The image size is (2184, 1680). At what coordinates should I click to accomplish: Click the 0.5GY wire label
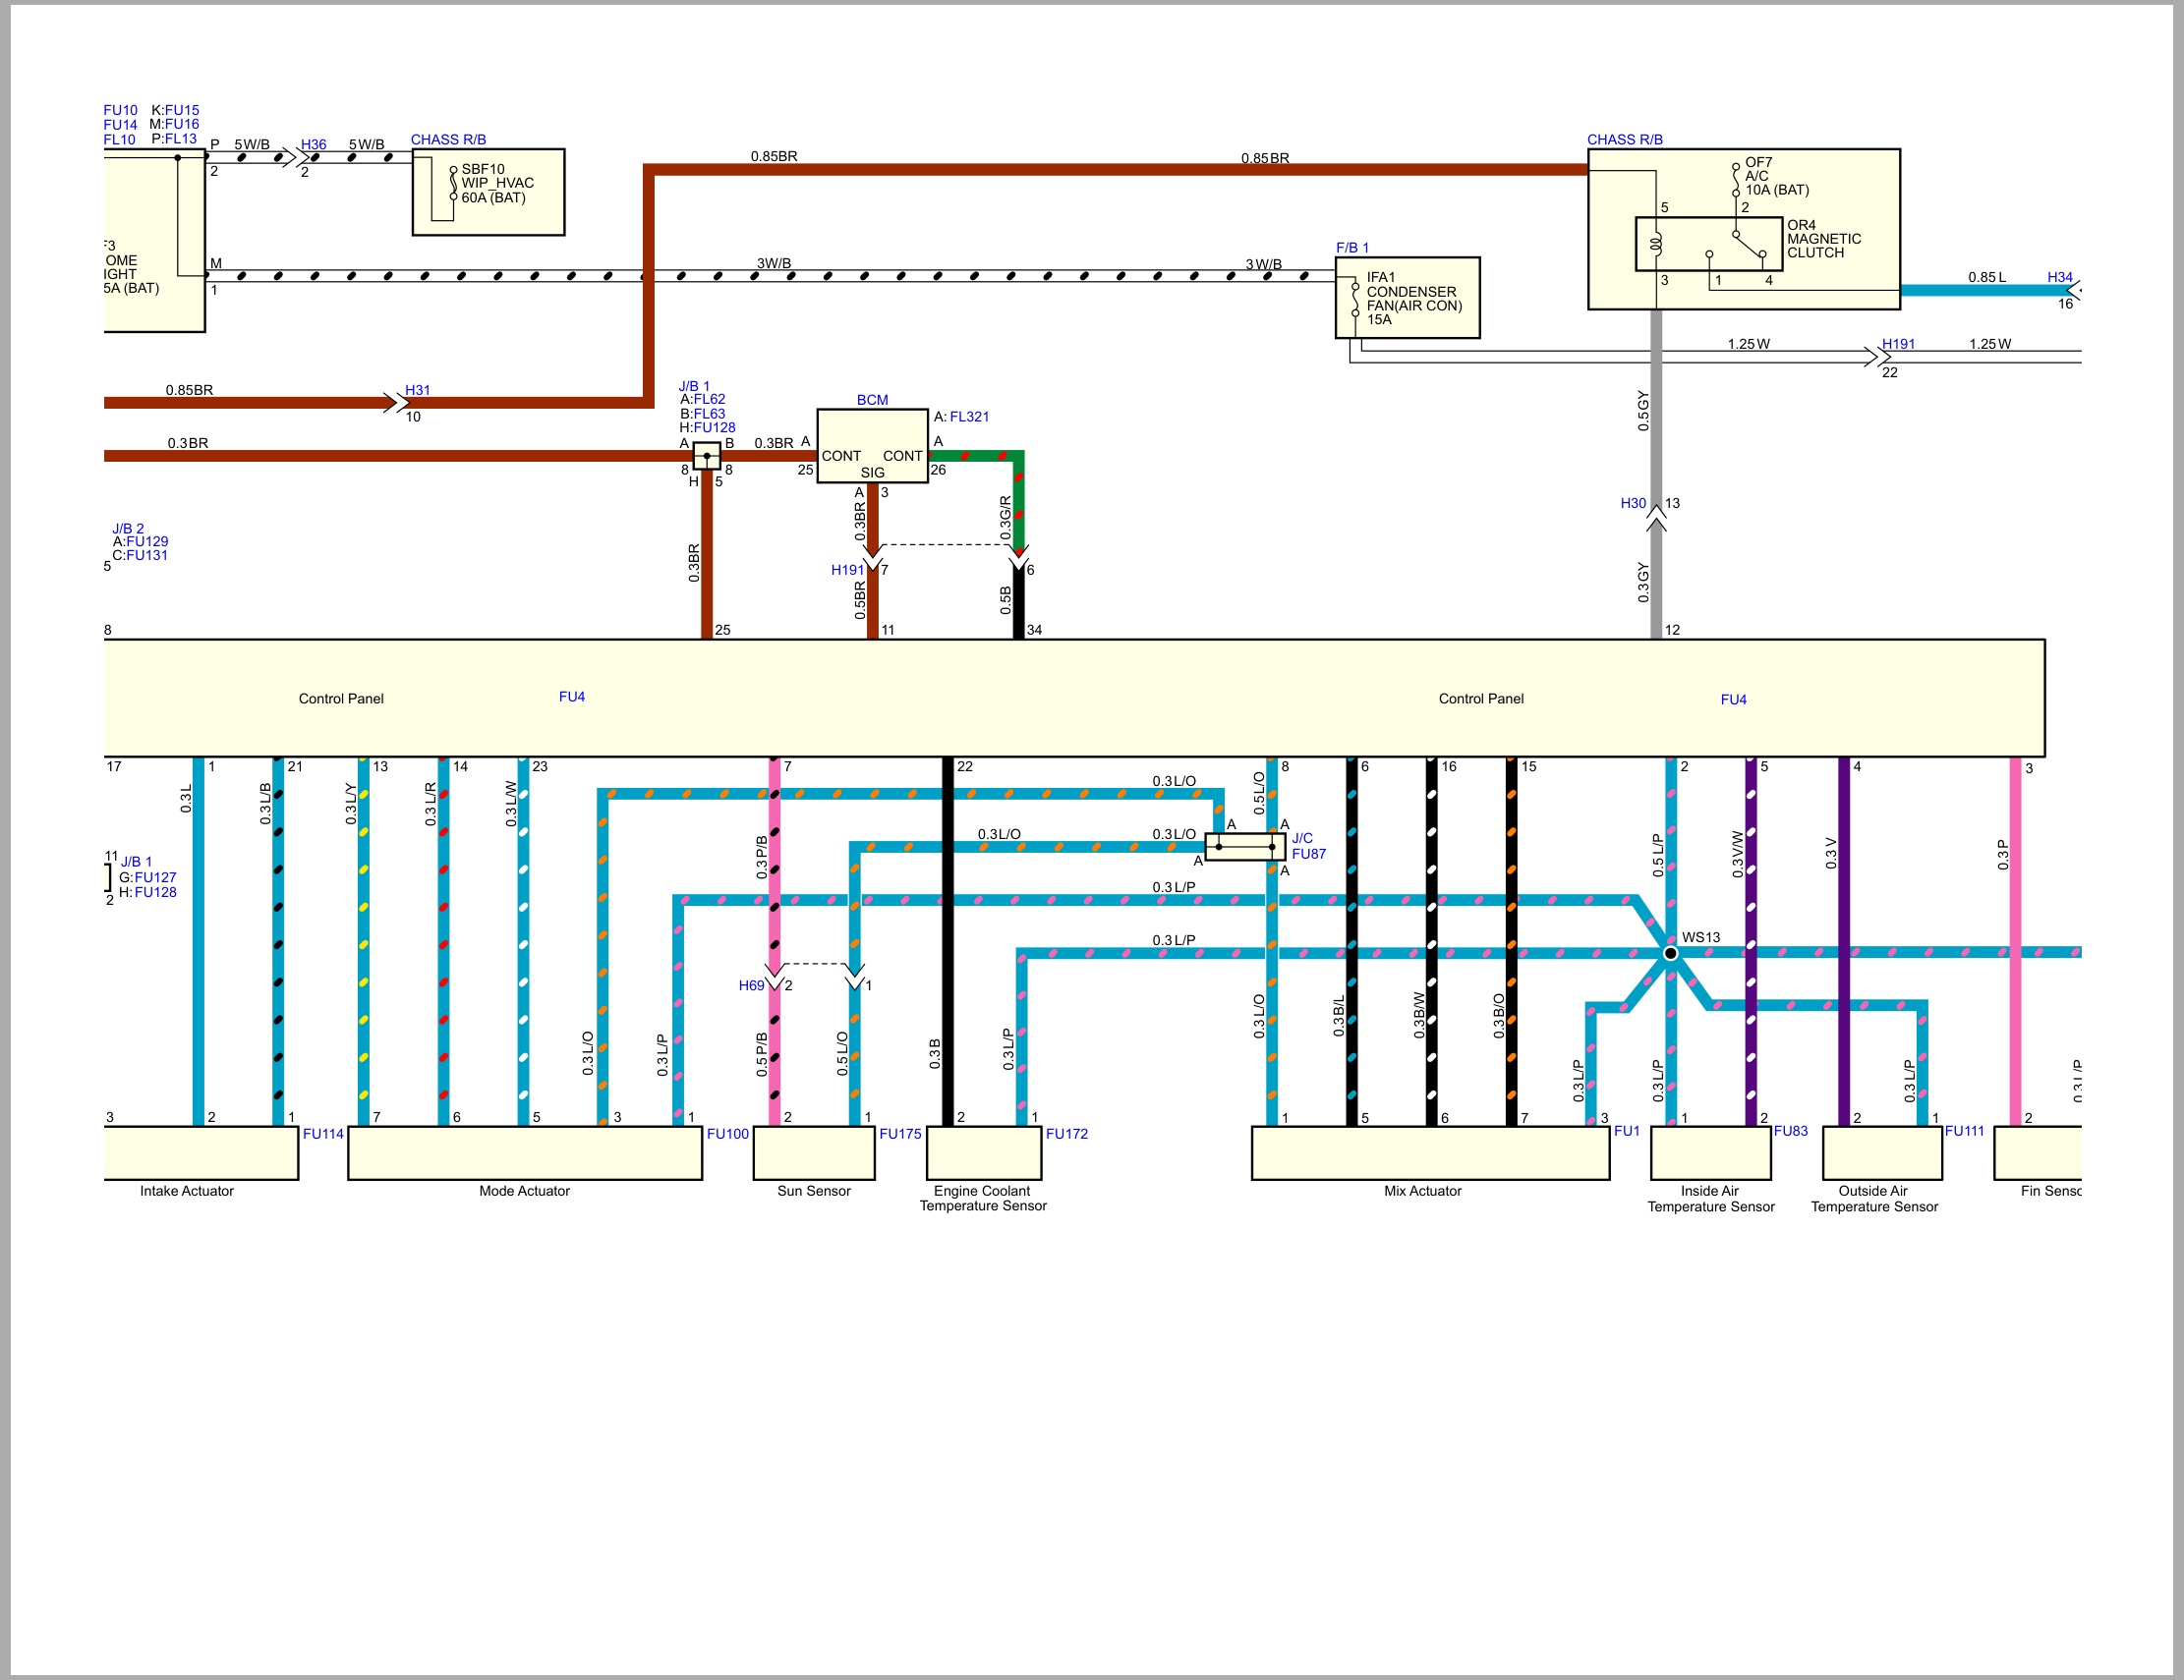(x=1643, y=411)
